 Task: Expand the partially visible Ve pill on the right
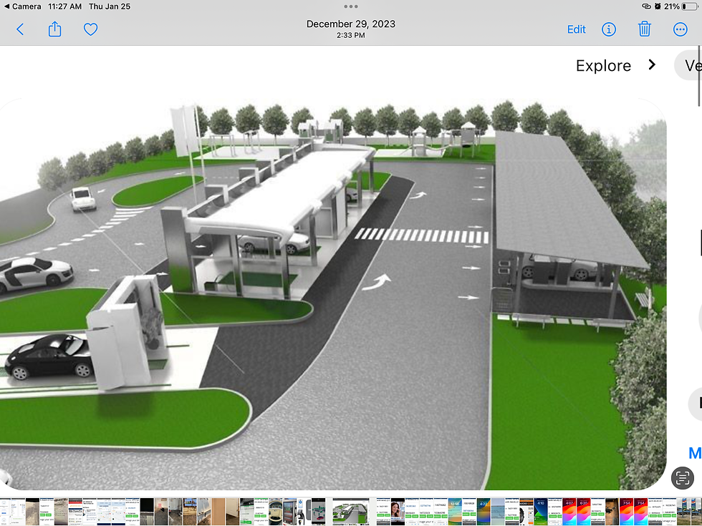(690, 64)
